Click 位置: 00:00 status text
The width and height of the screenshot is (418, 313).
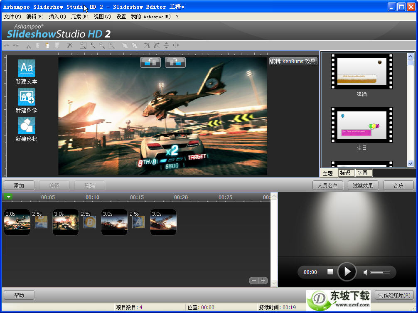201,308
